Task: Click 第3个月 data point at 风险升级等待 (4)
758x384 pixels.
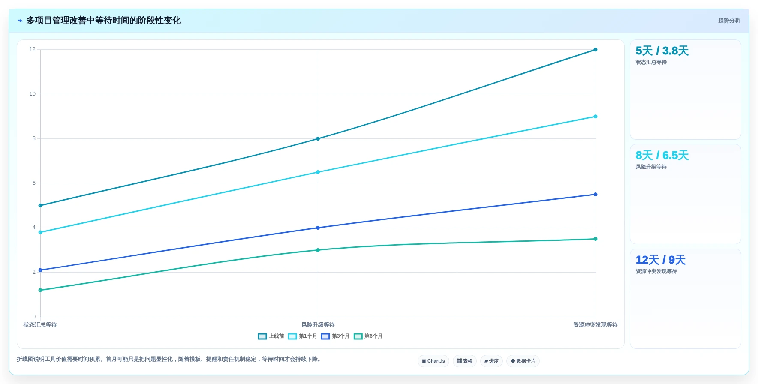Action: click(318, 228)
